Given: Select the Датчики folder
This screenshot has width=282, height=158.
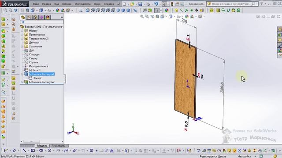Looking at the screenshot, I should [34, 43].
